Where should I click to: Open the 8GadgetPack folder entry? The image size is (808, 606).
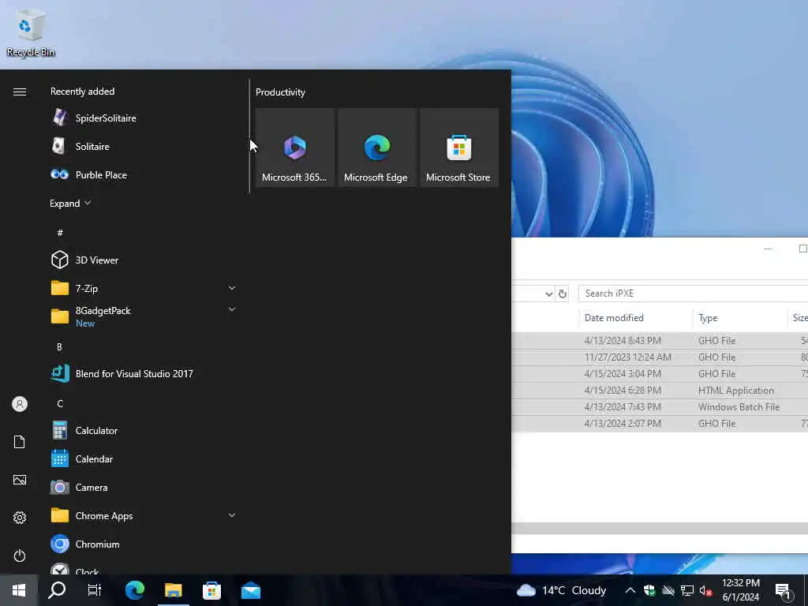click(144, 316)
